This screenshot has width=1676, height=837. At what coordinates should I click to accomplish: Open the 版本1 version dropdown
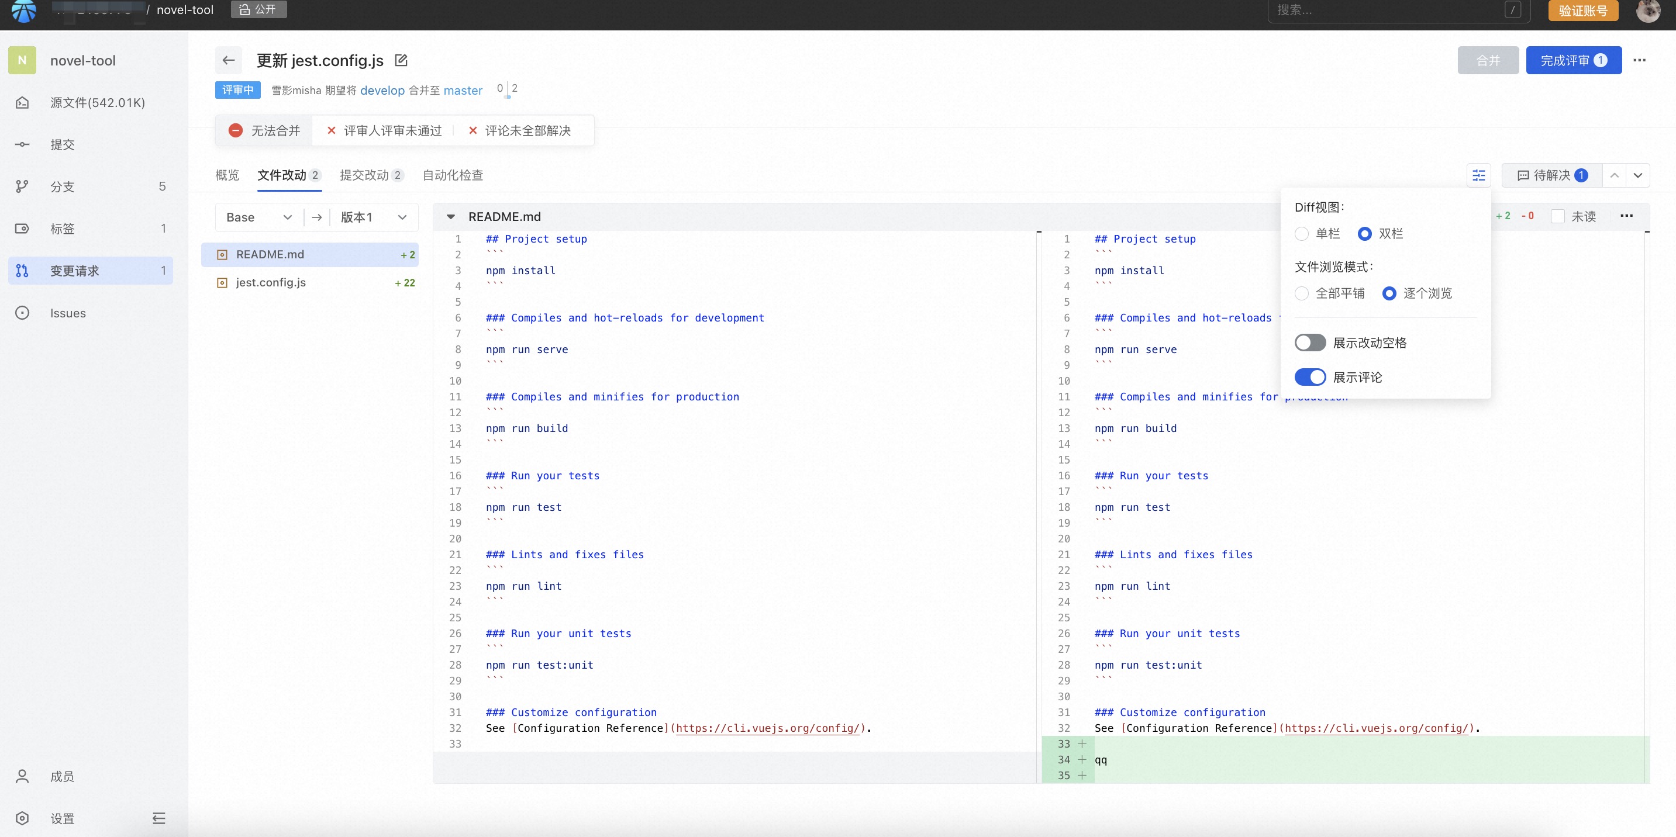click(374, 217)
